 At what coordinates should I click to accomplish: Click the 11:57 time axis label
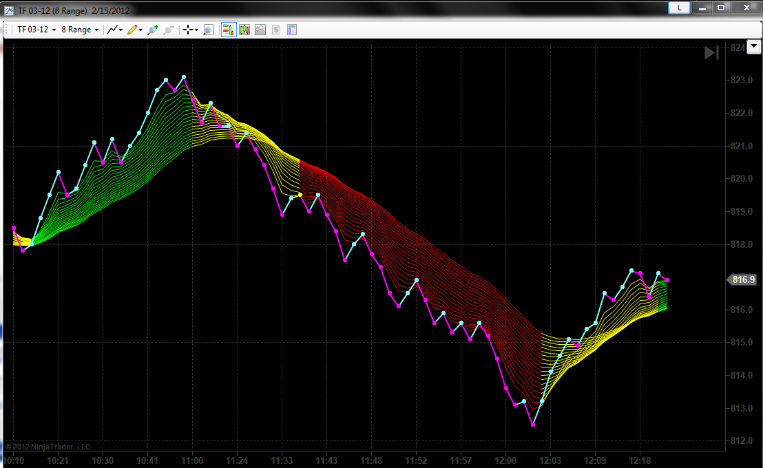point(461,460)
